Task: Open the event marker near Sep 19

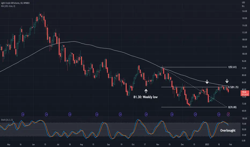Action: [120, 114]
